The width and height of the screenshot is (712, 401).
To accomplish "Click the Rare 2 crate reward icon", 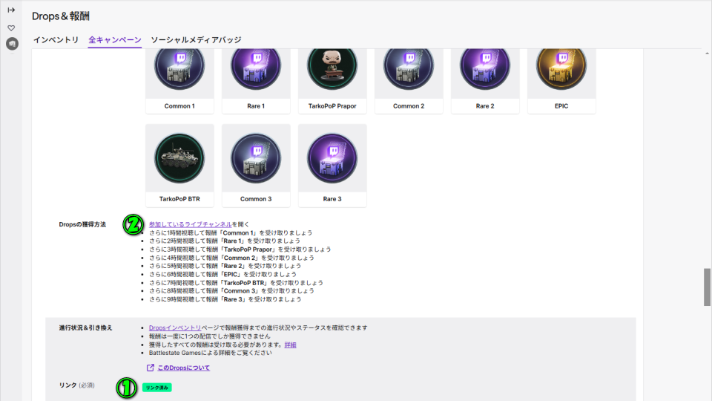I will pyautogui.click(x=485, y=67).
